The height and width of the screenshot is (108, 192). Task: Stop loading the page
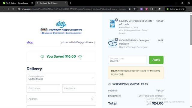click(13, 9)
